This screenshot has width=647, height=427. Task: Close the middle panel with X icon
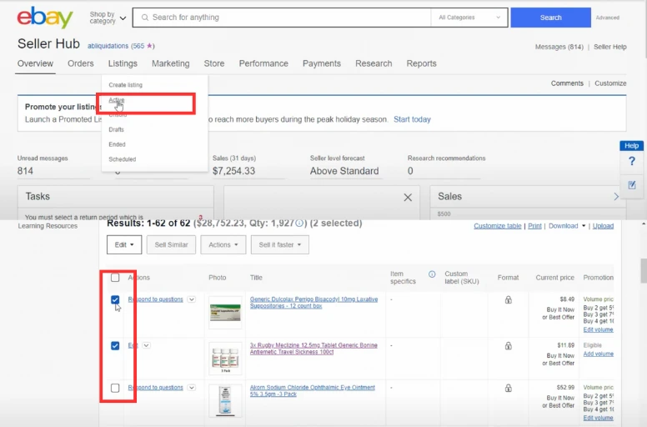point(408,198)
